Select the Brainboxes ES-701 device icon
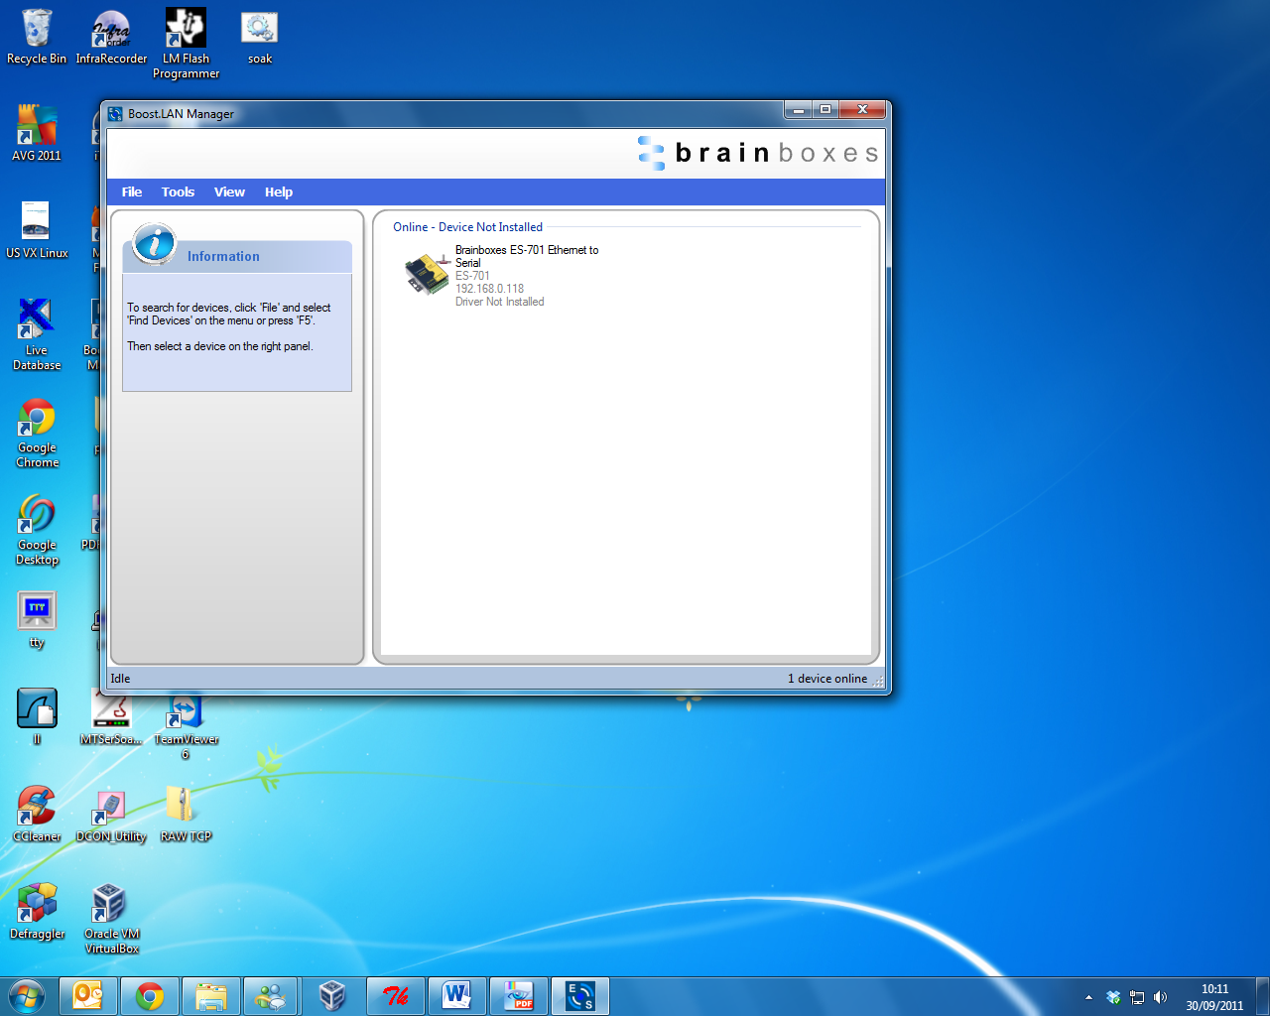Screen dimensions: 1270x1016 (x=428, y=275)
